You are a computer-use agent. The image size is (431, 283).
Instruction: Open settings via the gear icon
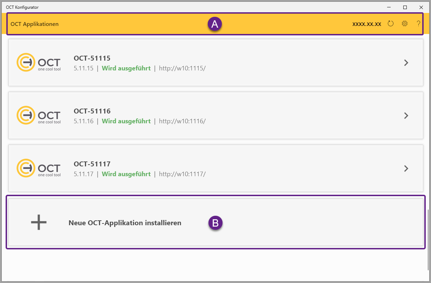click(405, 24)
